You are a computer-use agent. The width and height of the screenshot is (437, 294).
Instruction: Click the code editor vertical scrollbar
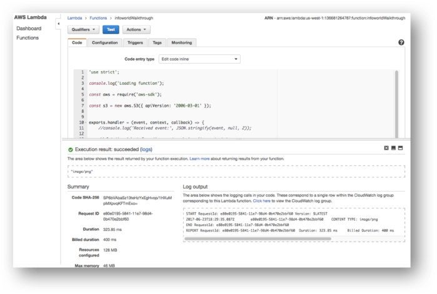tap(396, 104)
